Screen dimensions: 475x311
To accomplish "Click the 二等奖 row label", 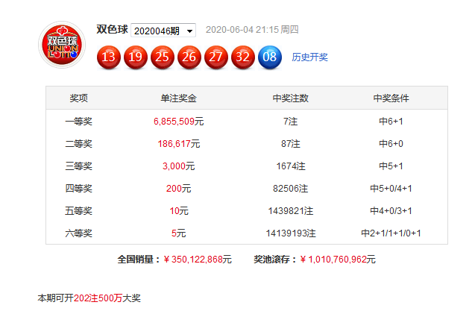I will point(79,144).
